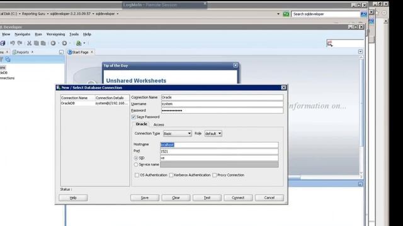Enable Proxy Connection checkbox
Screen dimensions: 403x226
[x=214, y=175]
